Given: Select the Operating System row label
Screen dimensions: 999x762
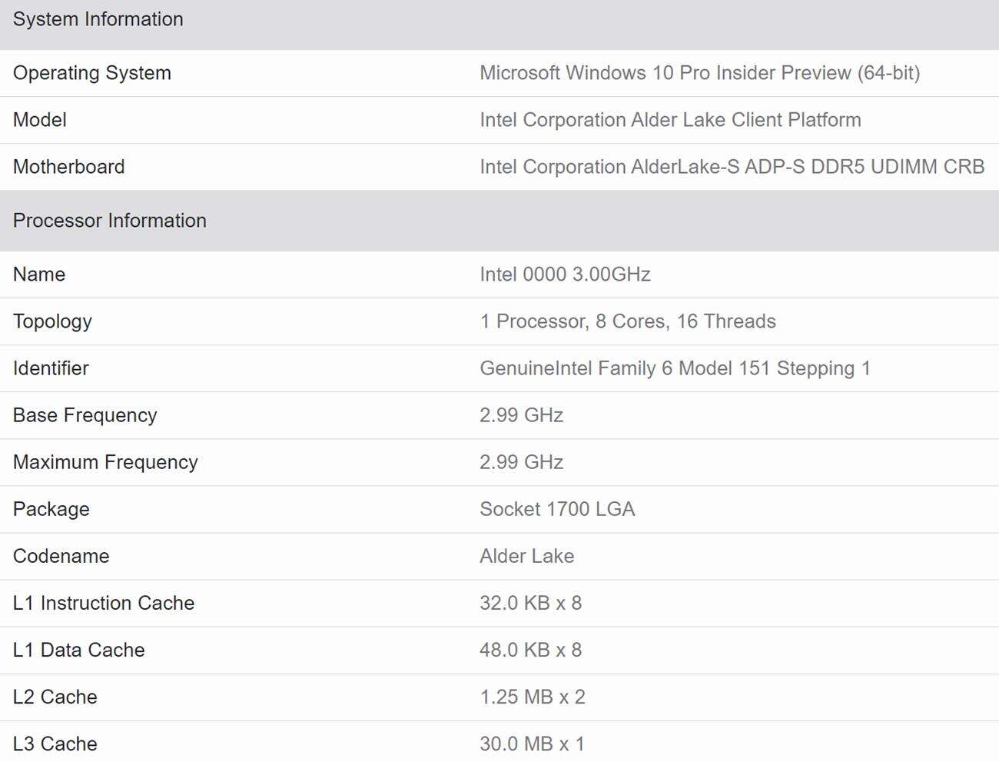Looking at the screenshot, I should click(x=92, y=73).
